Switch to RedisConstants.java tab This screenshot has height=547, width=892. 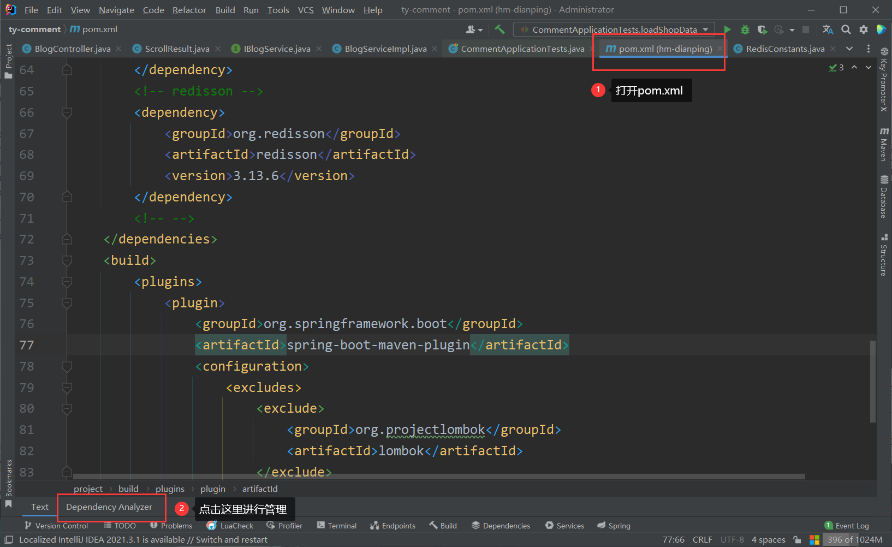tap(785, 49)
